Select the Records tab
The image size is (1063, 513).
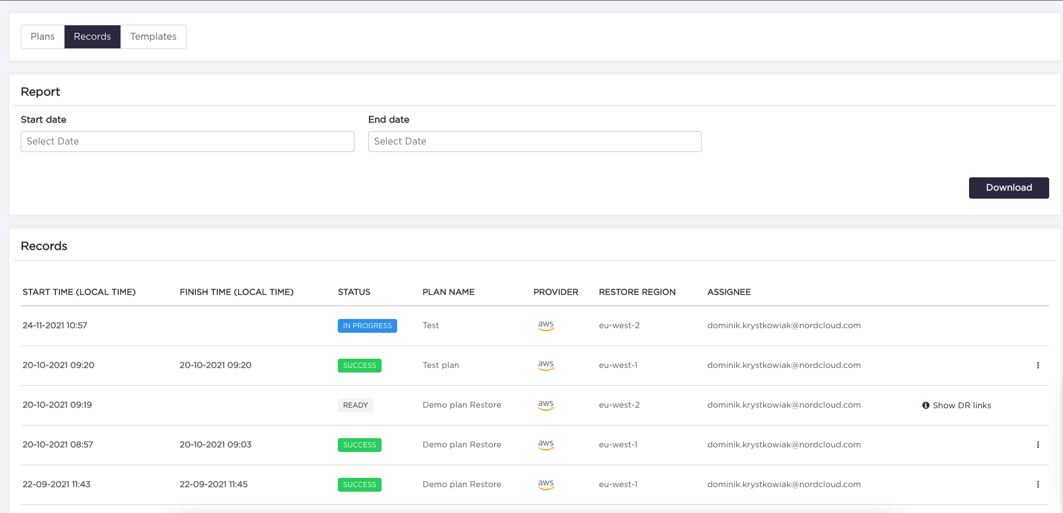point(92,37)
